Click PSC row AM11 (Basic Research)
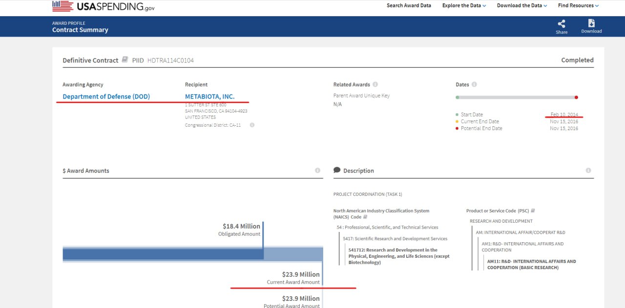This screenshot has width=625, height=308. pos(532,265)
